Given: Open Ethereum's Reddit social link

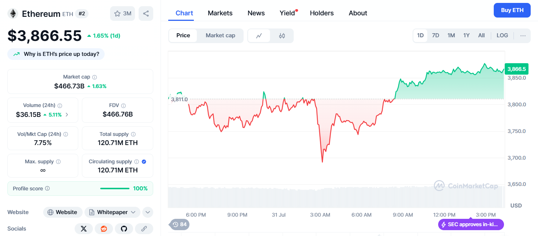Looking at the screenshot, I should [104, 229].
